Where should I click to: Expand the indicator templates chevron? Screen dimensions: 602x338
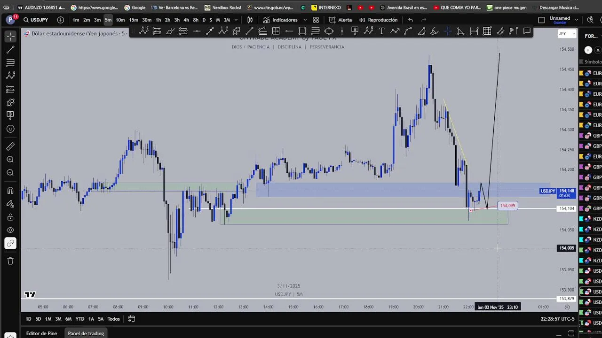tap(305, 20)
